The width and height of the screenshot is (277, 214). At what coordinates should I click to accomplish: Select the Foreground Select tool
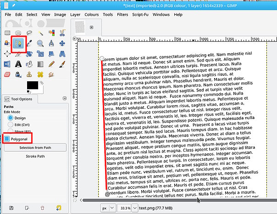pyautogui.click(x=7, y=43)
